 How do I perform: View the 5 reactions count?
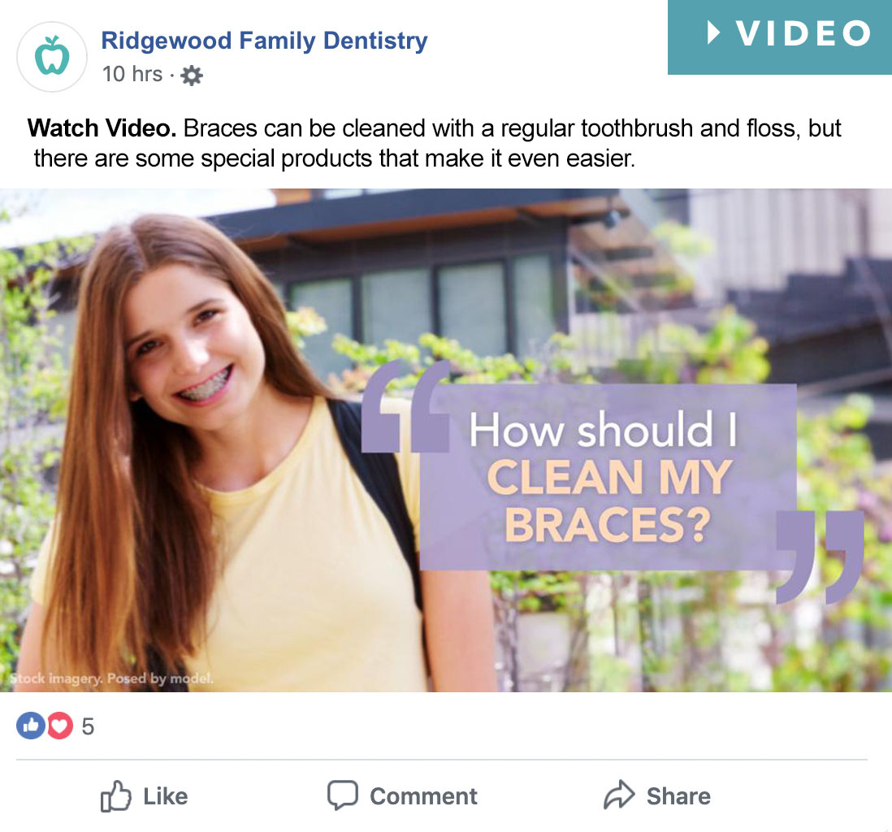click(88, 726)
